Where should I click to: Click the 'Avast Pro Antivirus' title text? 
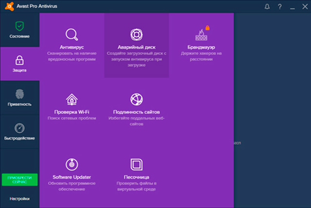(x=37, y=6)
